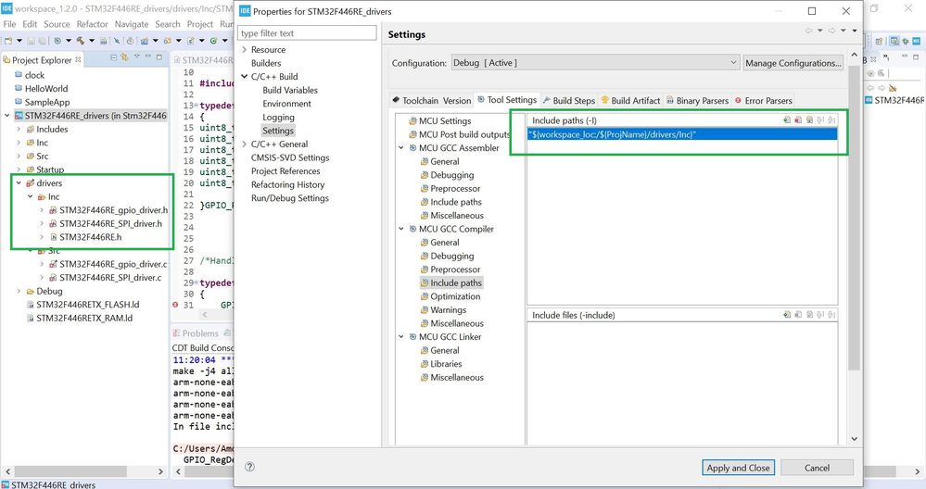Select the clock project
The width and height of the screenshot is (926, 489).
point(34,76)
